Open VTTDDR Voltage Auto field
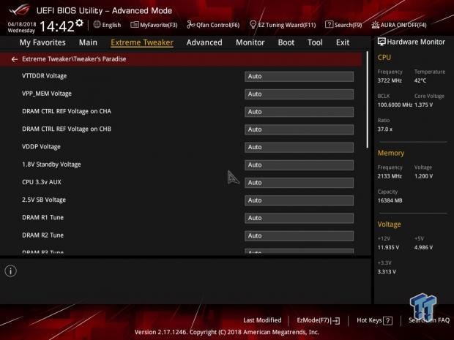The width and height of the screenshot is (454, 340). (299, 76)
